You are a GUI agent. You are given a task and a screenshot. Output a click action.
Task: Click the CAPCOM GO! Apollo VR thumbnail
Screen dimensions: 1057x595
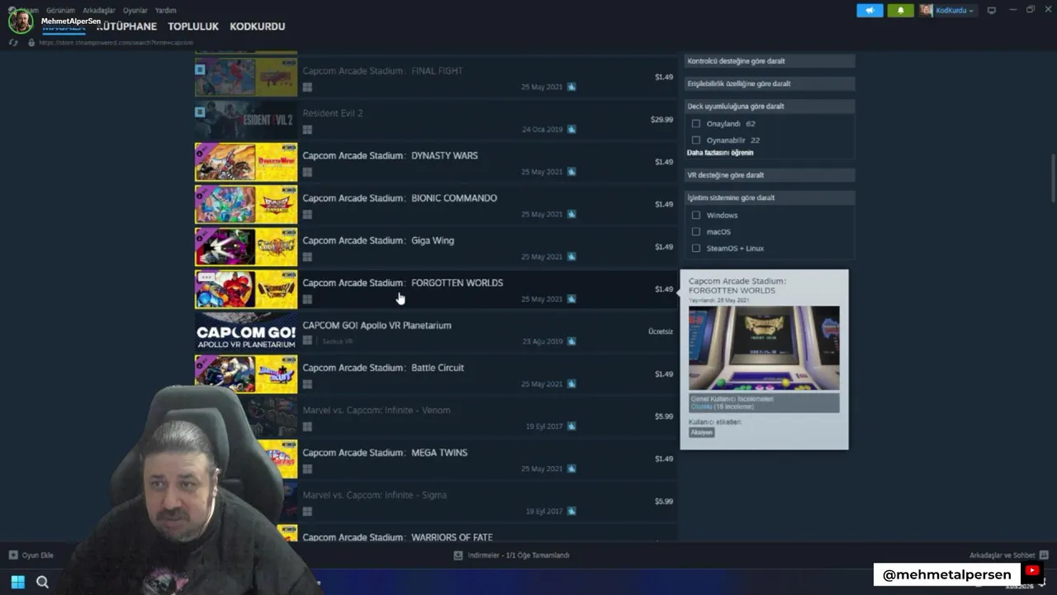click(x=246, y=331)
